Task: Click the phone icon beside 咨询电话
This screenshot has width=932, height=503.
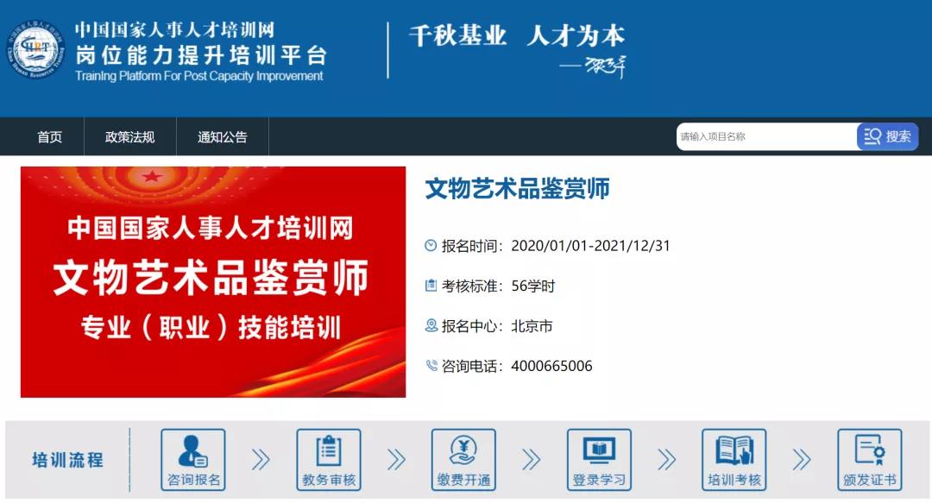Action: coord(431,365)
